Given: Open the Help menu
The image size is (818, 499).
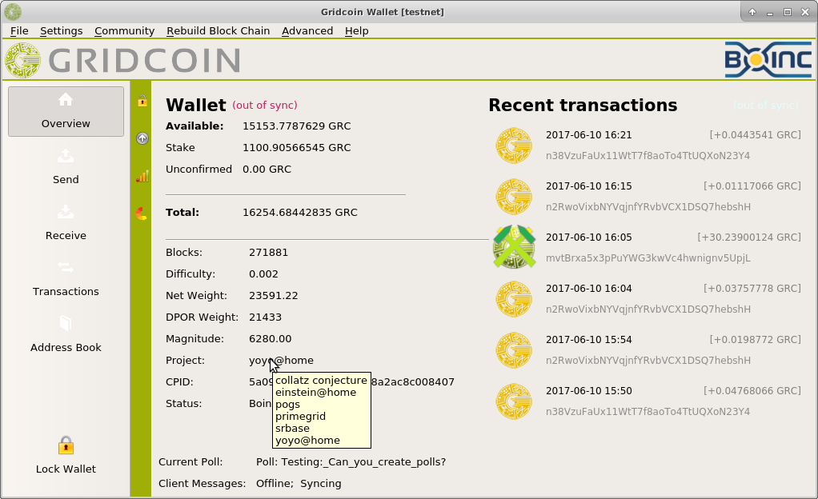Looking at the screenshot, I should [356, 30].
